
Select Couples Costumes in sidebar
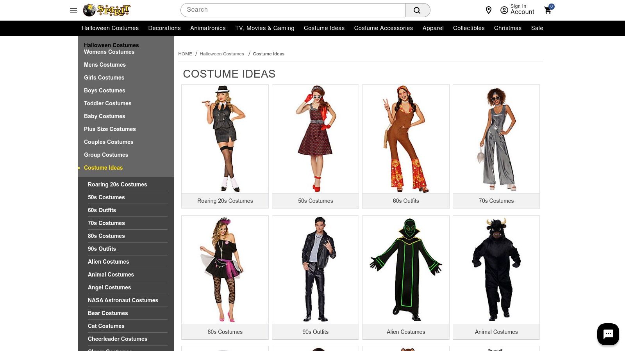[109, 142]
